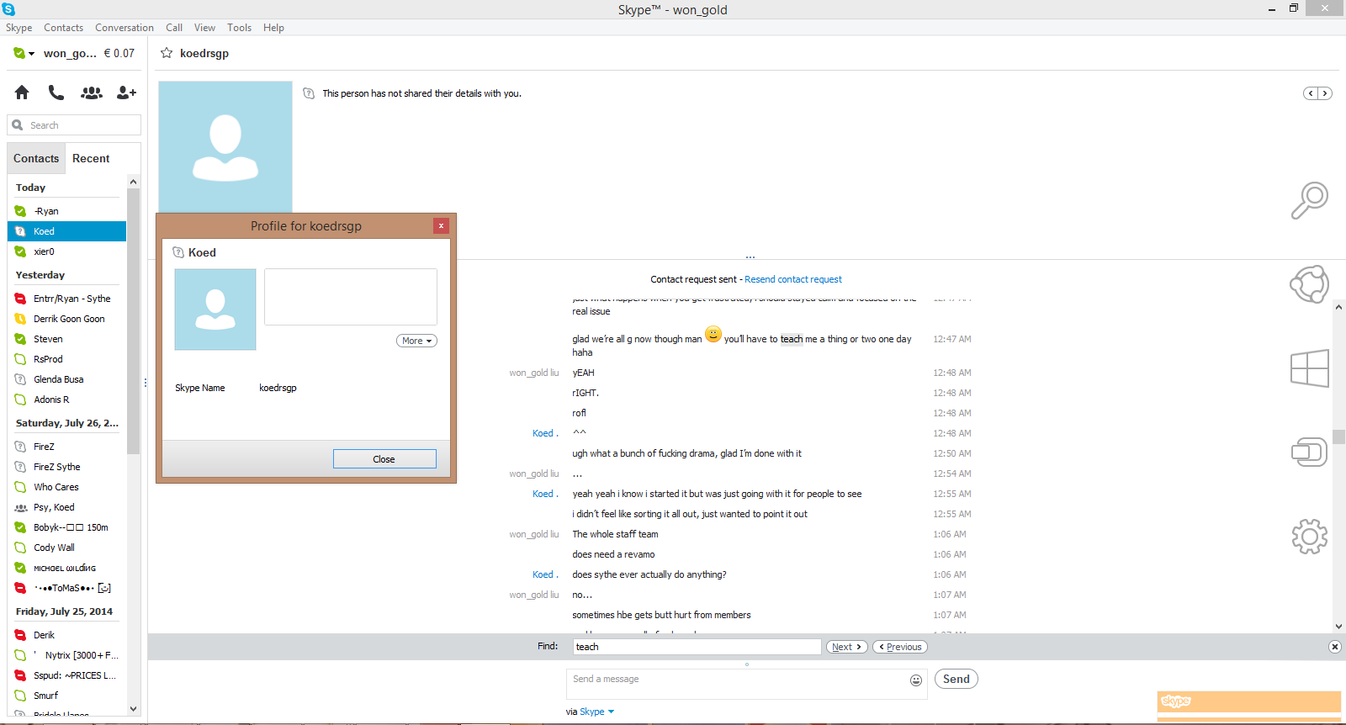
Task: Favorite koedrsgp with the star icon
Action: click(167, 53)
